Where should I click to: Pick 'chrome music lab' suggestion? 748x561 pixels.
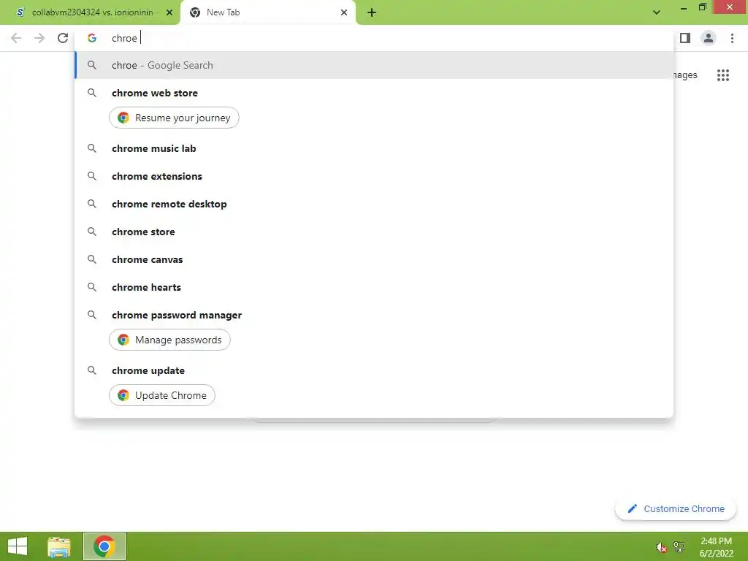(x=375, y=148)
